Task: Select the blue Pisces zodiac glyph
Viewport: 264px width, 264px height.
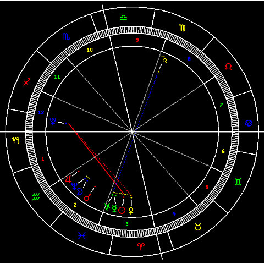Action: [81, 235]
